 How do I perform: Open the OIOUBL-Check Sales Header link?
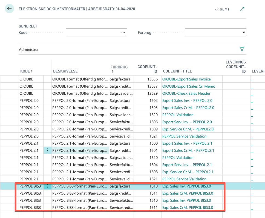(x=186, y=93)
